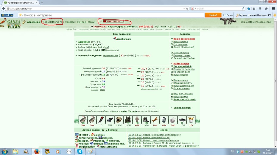Image resolution: width=277 pixels, height=155 pixels.
Task: Open the Firefox hamburger menu
Action: (x=273, y=8)
